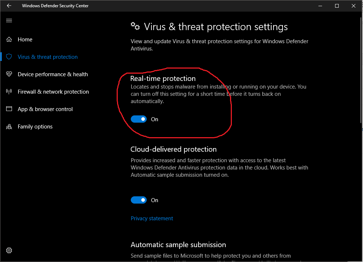Click the heart icon for Device health
This screenshot has width=363, height=262.
tap(9, 74)
